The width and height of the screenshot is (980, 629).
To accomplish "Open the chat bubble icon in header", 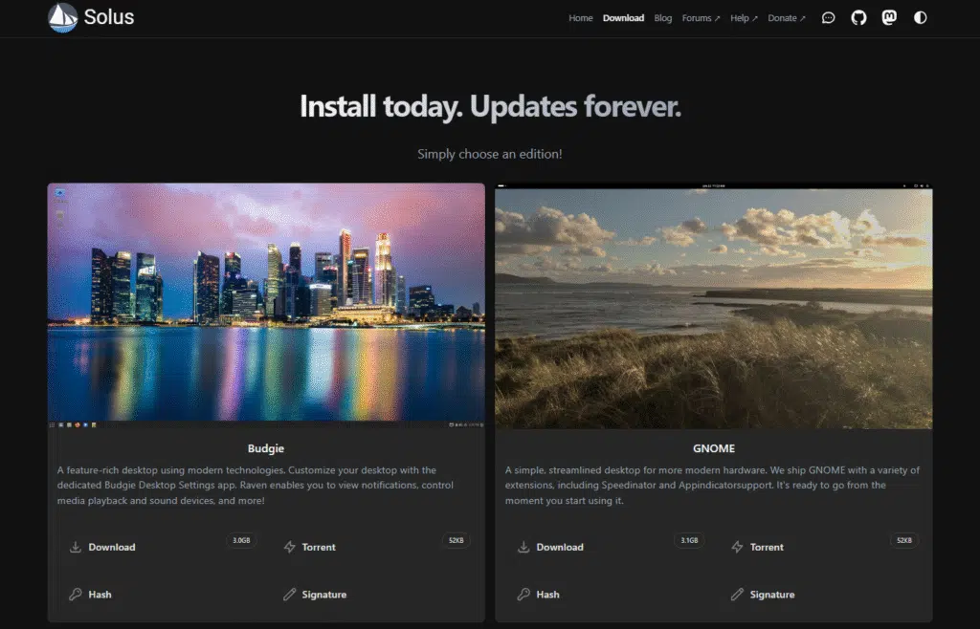I will click(829, 18).
